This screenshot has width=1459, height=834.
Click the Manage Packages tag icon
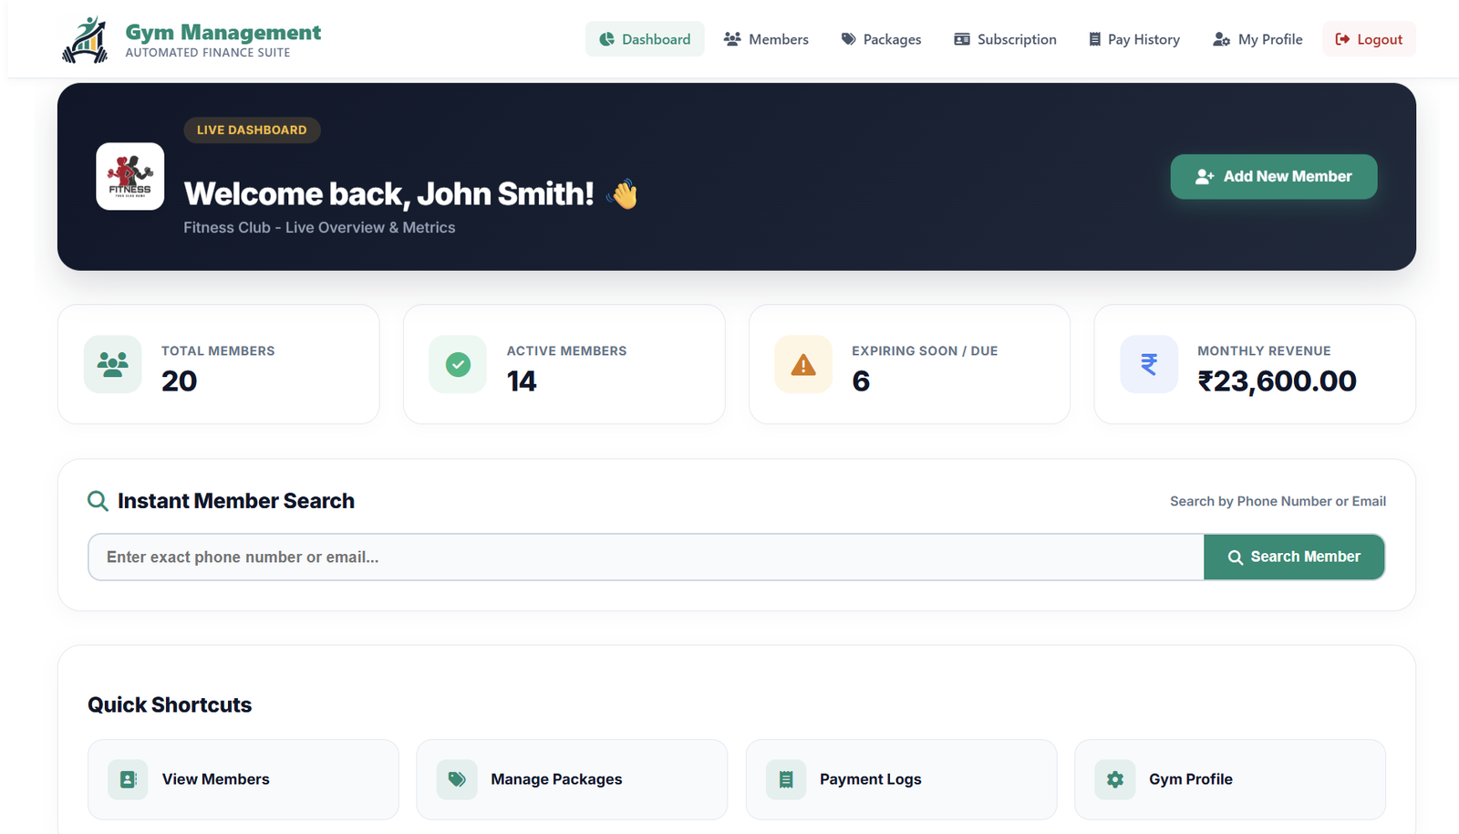click(457, 779)
